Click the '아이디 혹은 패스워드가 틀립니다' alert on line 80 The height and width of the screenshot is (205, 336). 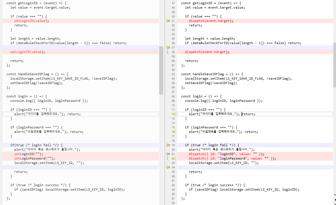(x=222, y=150)
